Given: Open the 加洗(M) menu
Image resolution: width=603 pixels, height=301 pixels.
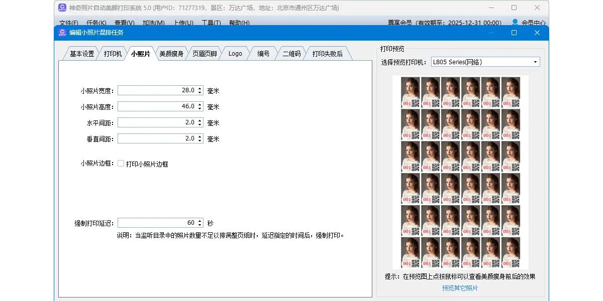Looking at the screenshot, I should [153, 23].
